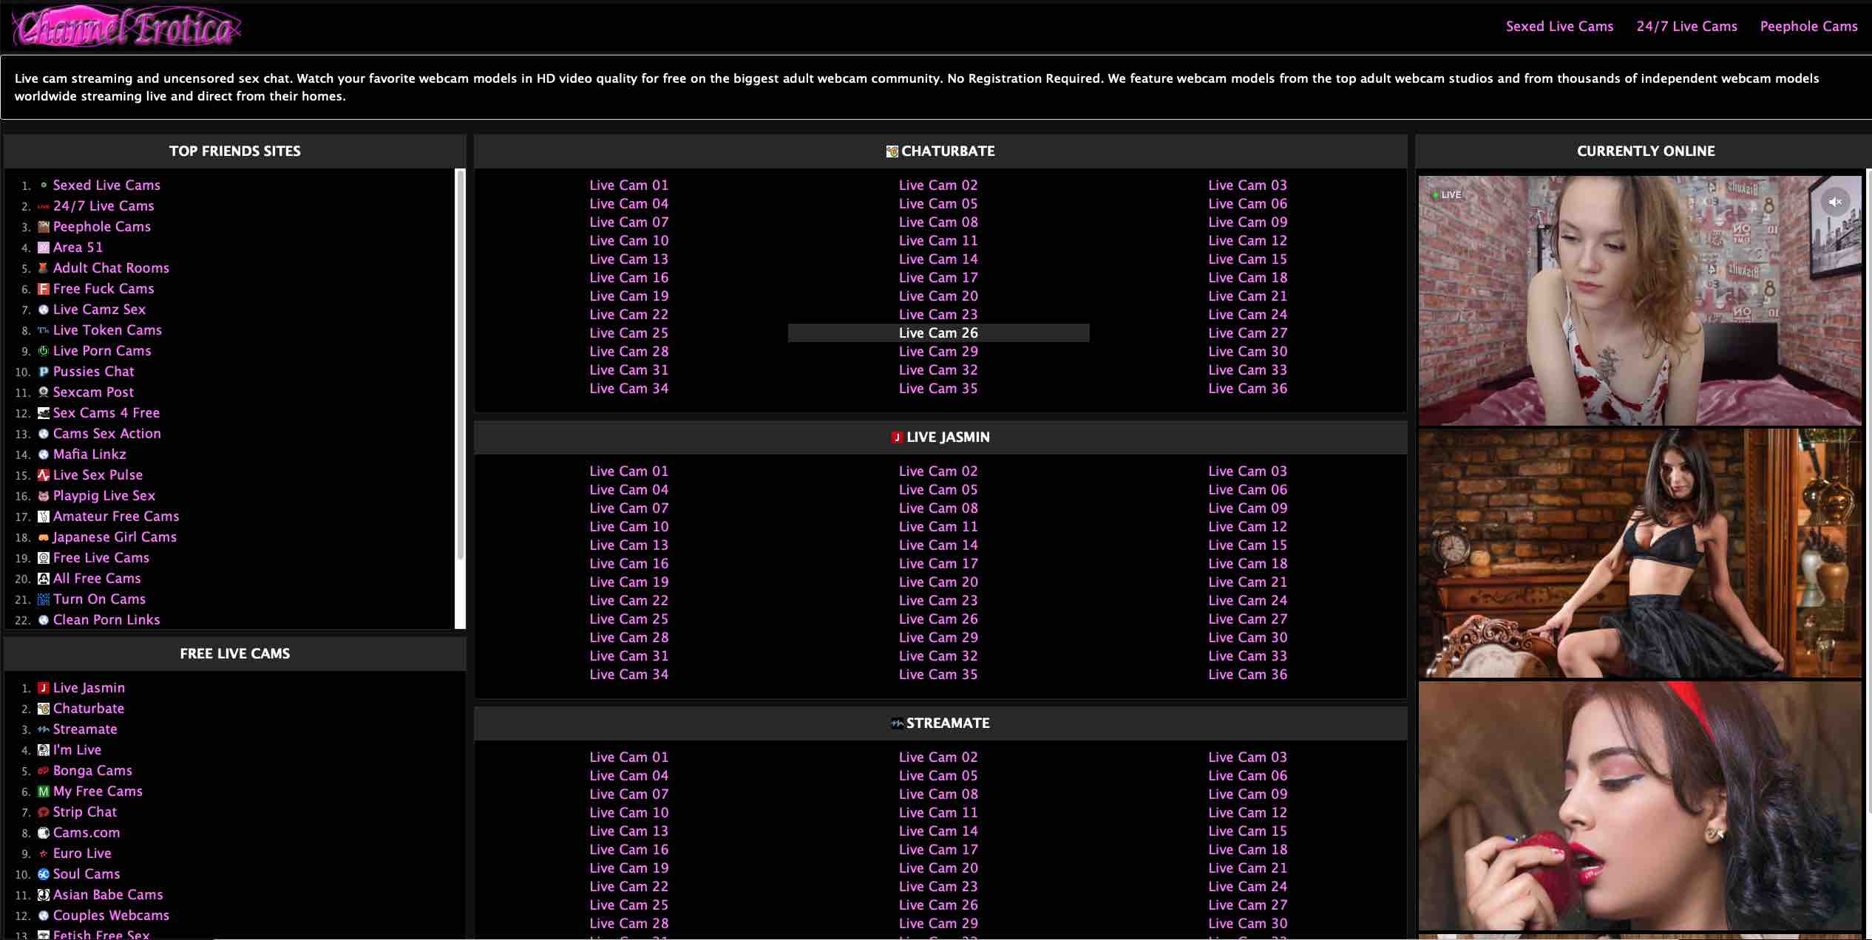Open Mafia Linkz in Top Friends Sites

(89, 454)
